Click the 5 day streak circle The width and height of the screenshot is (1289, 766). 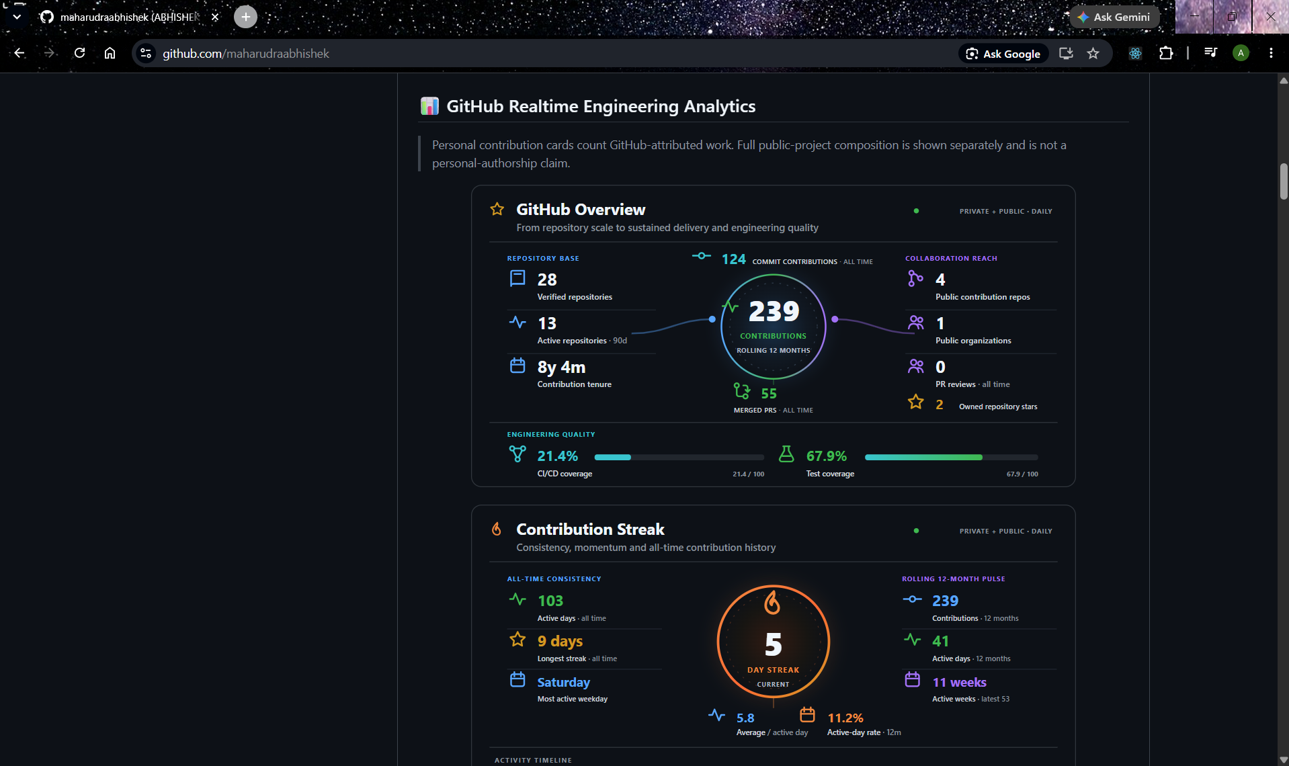pyautogui.click(x=774, y=641)
